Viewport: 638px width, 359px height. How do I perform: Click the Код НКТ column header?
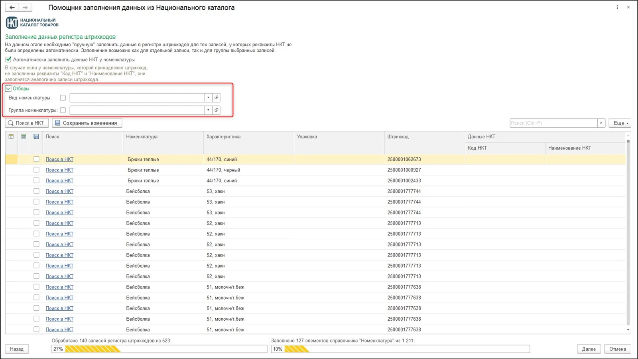coord(504,148)
